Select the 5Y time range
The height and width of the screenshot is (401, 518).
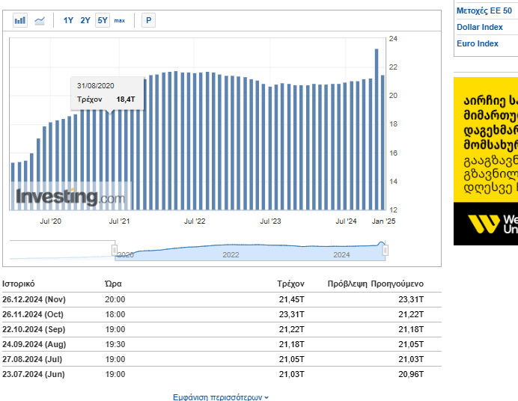click(x=102, y=20)
